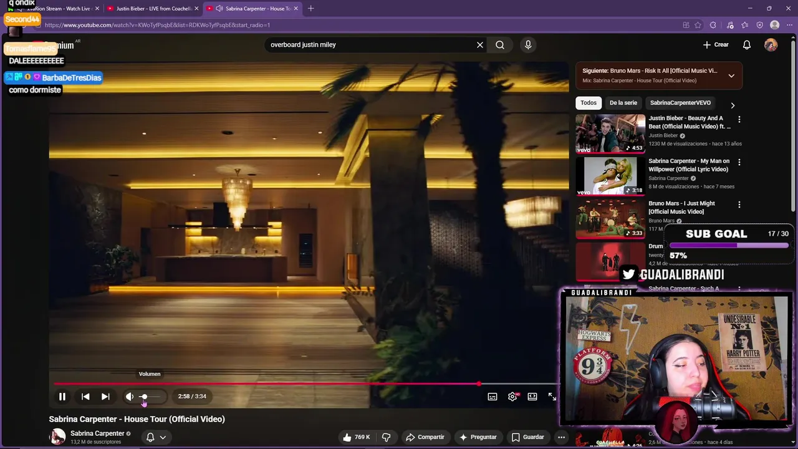The width and height of the screenshot is (798, 449).
Task: Open the Sabrina Carpenter channel name link
Action: [97, 433]
